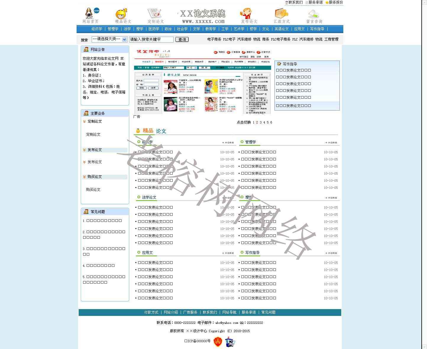Click the 写作指导 box pencil icon
The image size is (427, 349).
coord(279,64)
